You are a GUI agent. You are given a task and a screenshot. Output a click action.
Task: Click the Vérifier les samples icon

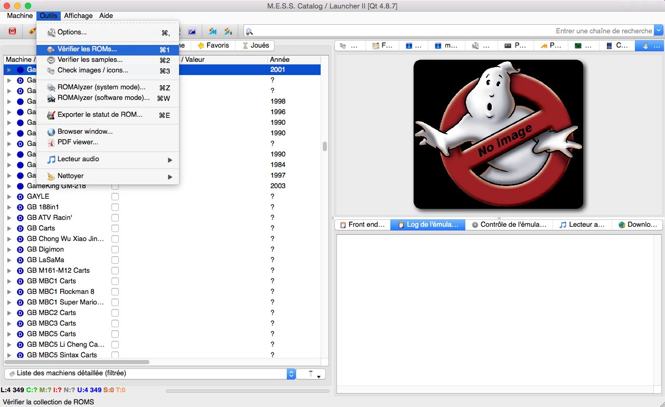tap(51, 60)
